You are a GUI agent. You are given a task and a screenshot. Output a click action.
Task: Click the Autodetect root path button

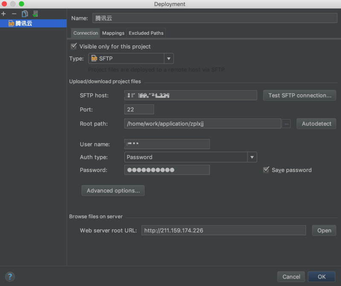316,123
